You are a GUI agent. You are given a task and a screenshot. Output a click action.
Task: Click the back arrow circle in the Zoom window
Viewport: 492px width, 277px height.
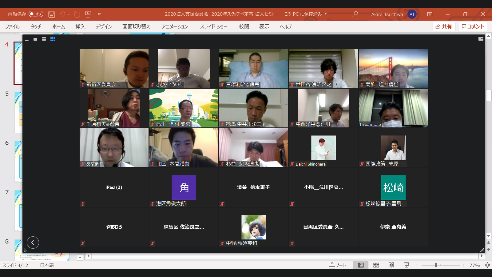tap(33, 243)
